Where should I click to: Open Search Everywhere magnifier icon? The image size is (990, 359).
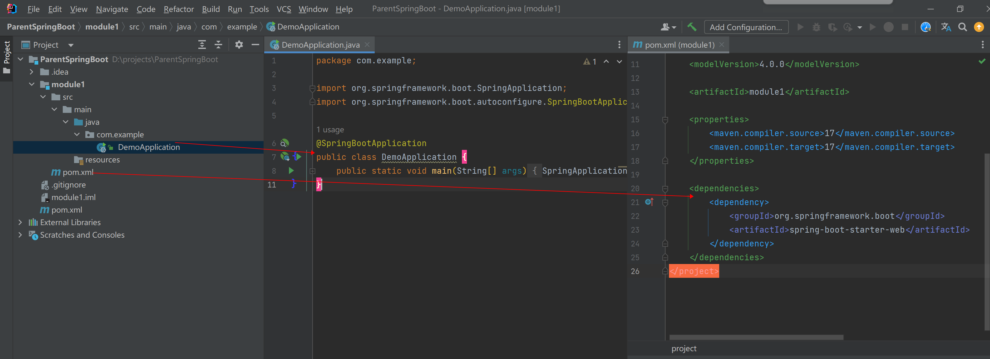tap(963, 27)
